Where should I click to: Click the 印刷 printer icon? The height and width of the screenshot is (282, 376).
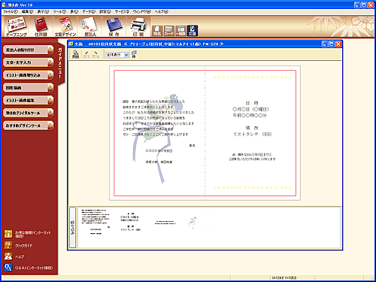[138, 26]
